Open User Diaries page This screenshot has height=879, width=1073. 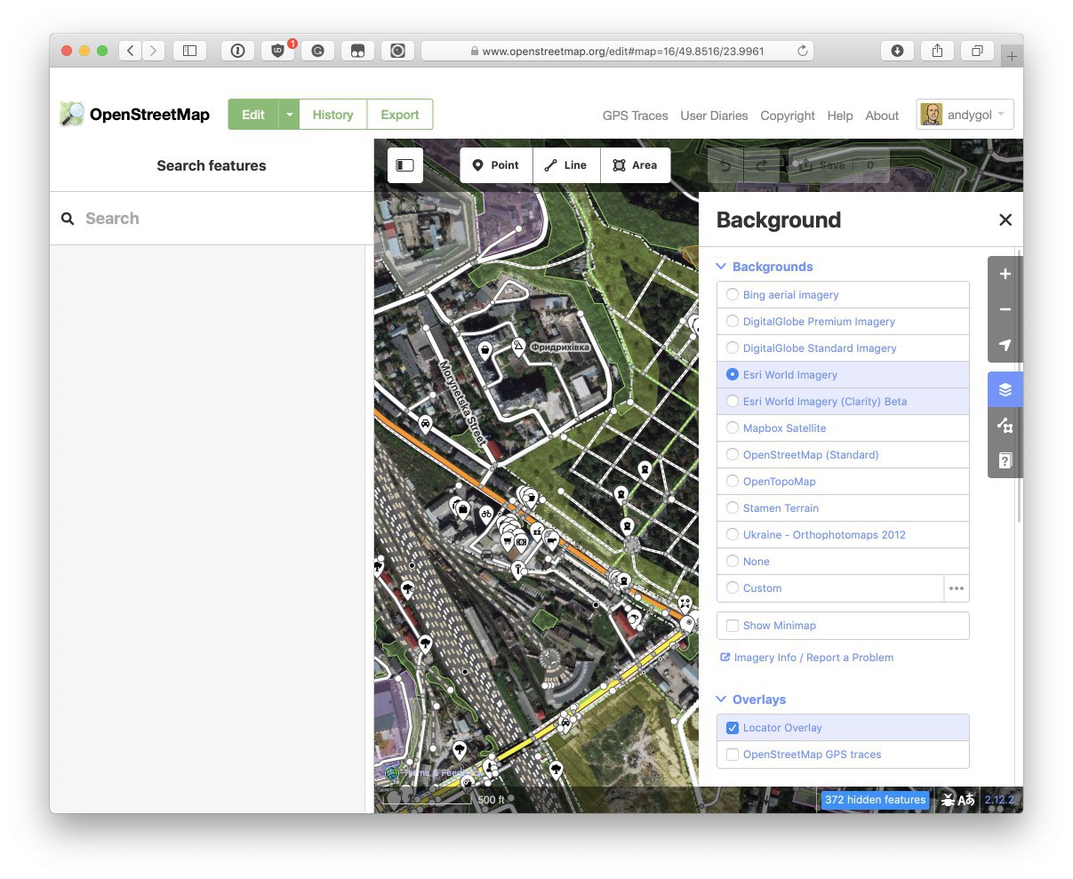[714, 116]
